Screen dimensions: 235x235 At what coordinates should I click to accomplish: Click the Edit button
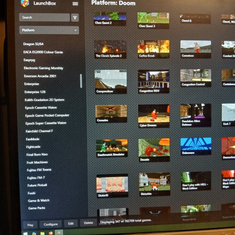(71, 224)
